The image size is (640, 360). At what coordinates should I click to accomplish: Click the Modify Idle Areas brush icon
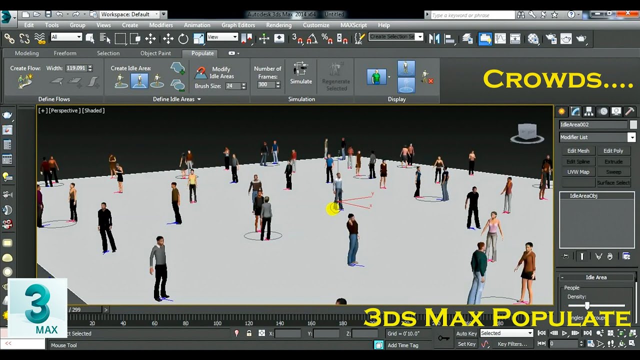point(201,73)
